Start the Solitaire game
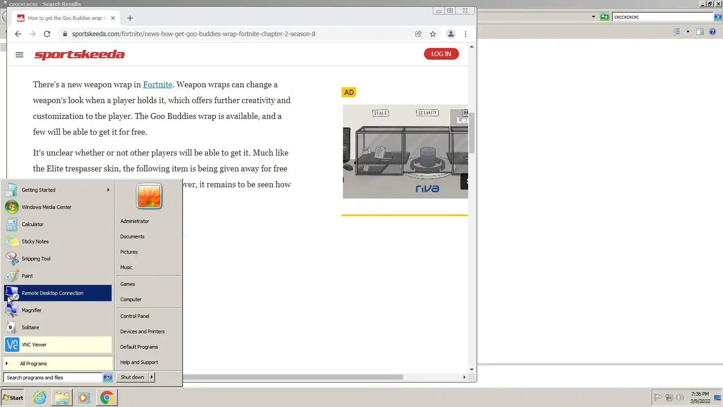 coord(58,327)
